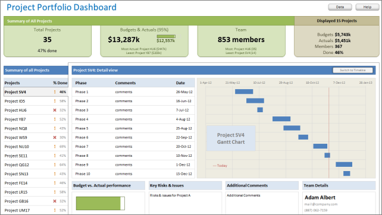382x215 pixels.
Task: Open the Help button
Action: click(x=367, y=7)
